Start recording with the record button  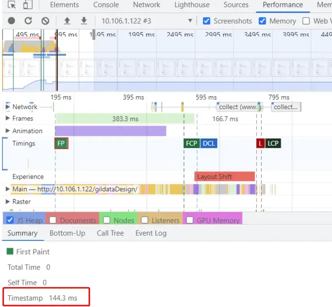[x=11, y=21]
